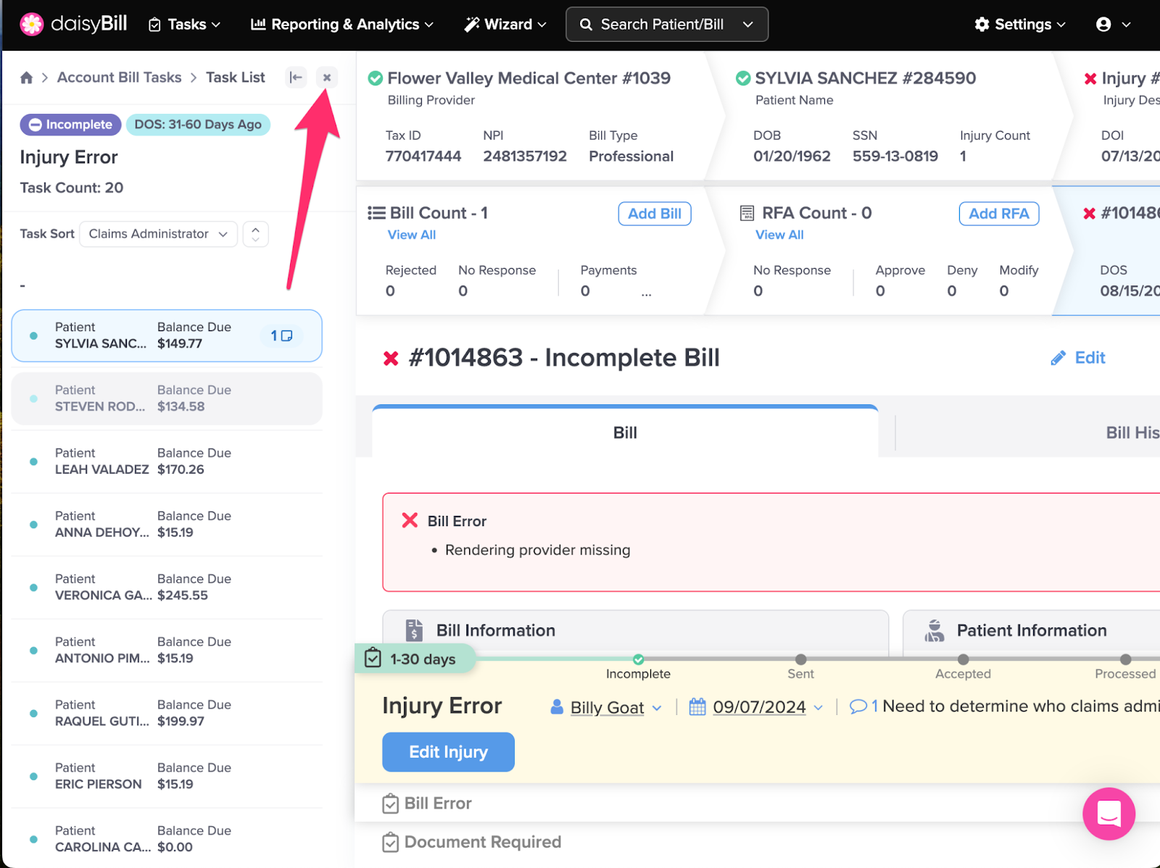Open the comment bubble on Injury Error task

858,706
